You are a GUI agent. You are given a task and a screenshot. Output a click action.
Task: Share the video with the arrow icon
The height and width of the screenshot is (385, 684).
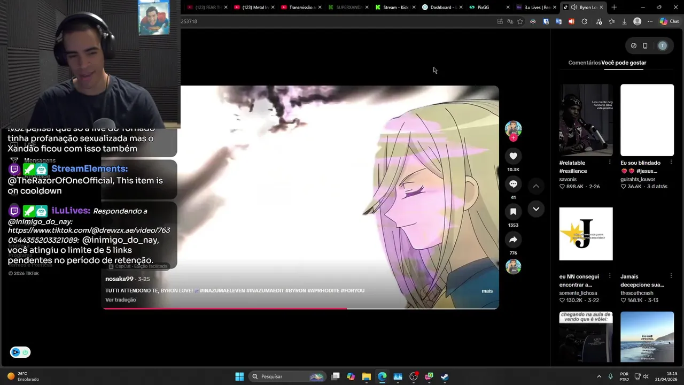coord(513,240)
